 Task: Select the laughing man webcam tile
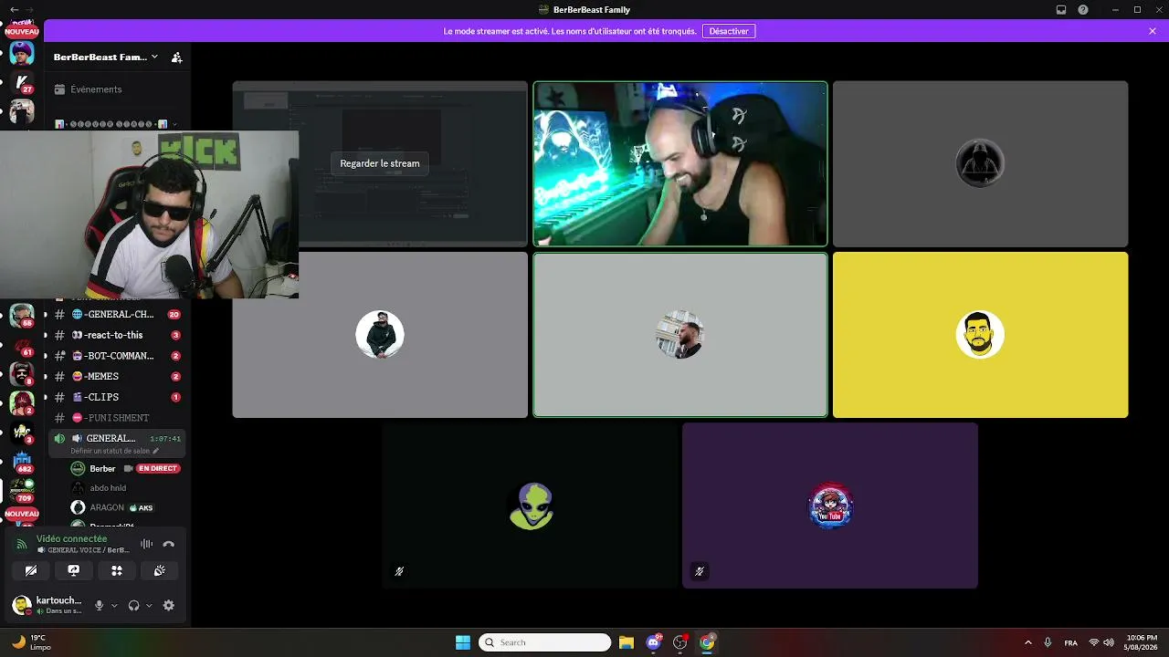680,164
